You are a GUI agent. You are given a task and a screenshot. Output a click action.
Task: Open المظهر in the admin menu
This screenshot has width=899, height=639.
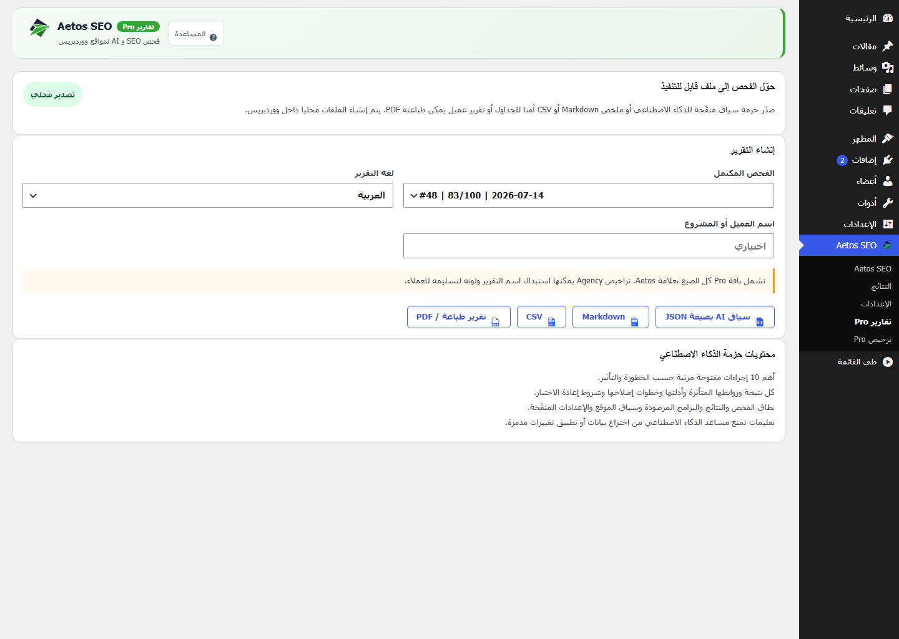[x=849, y=139]
